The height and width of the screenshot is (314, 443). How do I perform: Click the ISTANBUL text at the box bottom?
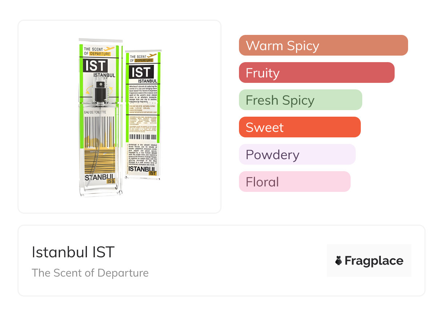(142, 169)
